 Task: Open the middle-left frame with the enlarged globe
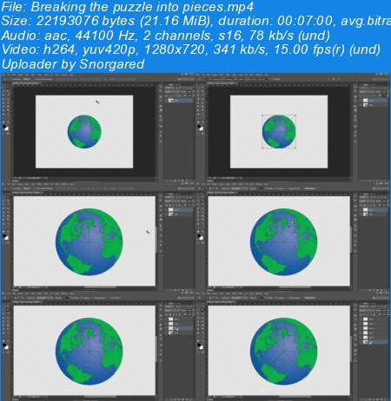pyautogui.click(x=98, y=237)
